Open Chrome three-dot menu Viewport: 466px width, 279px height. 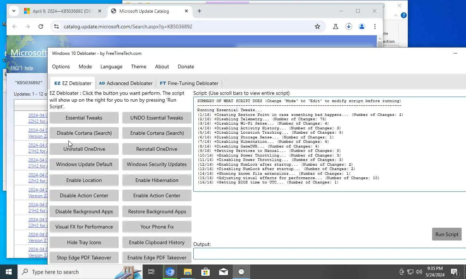375,27
